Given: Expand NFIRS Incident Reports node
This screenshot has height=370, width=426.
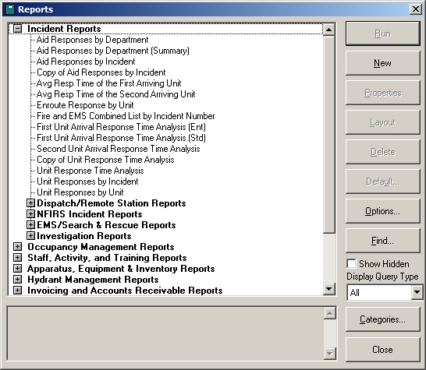Looking at the screenshot, I should point(30,214).
